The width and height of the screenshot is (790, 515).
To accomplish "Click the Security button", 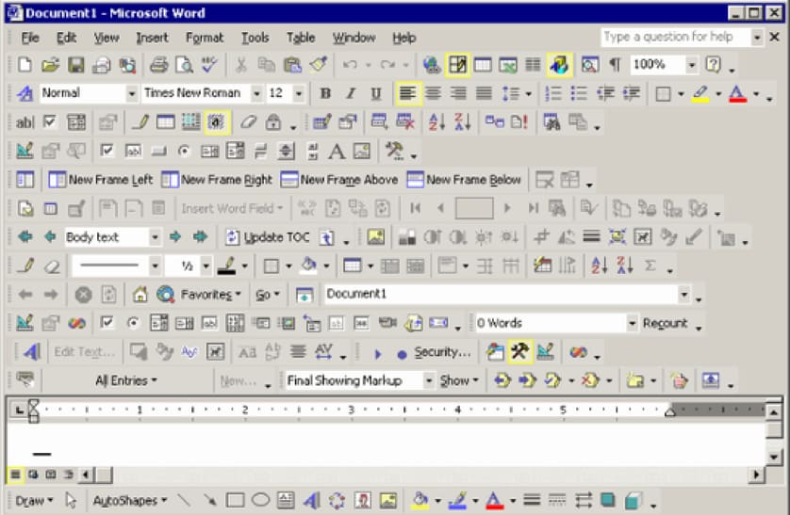I will tap(442, 352).
